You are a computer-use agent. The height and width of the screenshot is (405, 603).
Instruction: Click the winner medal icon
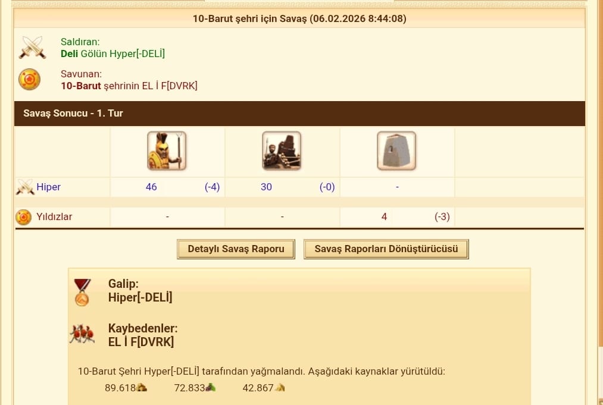click(x=82, y=293)
